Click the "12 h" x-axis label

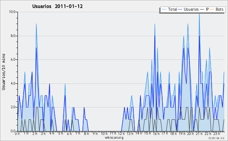click(121, 134)
